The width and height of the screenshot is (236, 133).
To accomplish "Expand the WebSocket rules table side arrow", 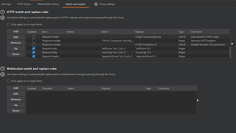I will pos(198,100).
